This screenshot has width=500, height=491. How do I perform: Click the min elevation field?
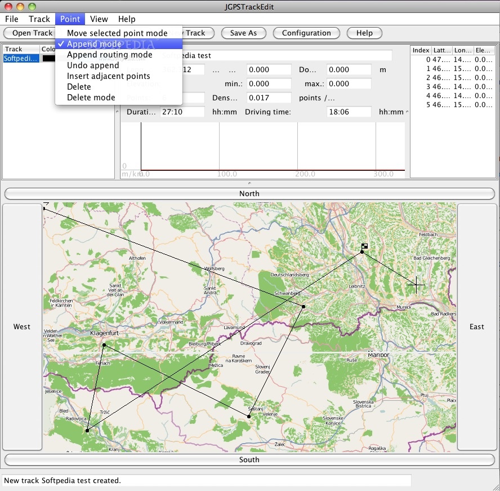click(269, 83)
